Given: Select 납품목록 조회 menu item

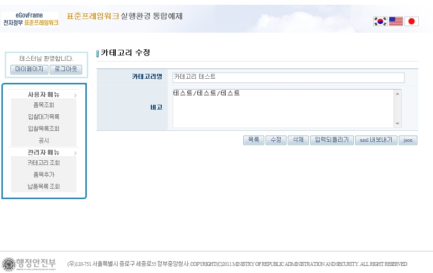Looking at the screenshot, I should [44, 186].
